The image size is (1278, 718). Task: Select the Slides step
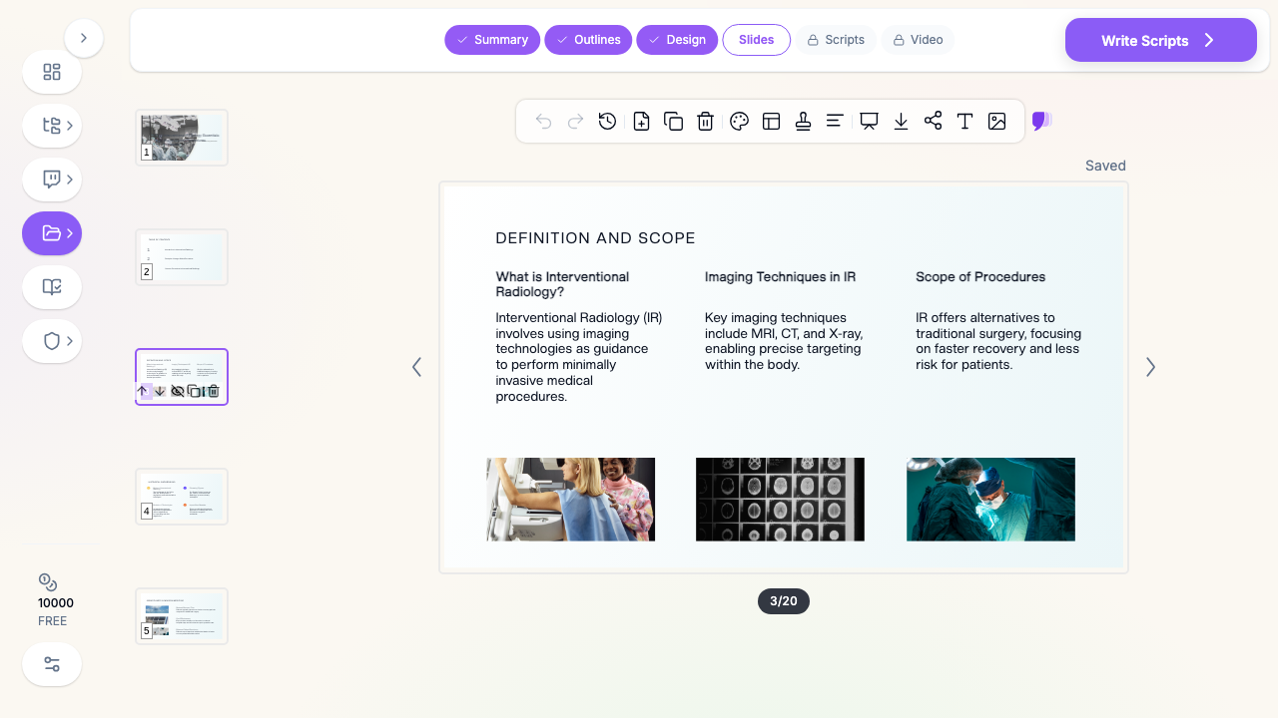[x=757, y=40]
